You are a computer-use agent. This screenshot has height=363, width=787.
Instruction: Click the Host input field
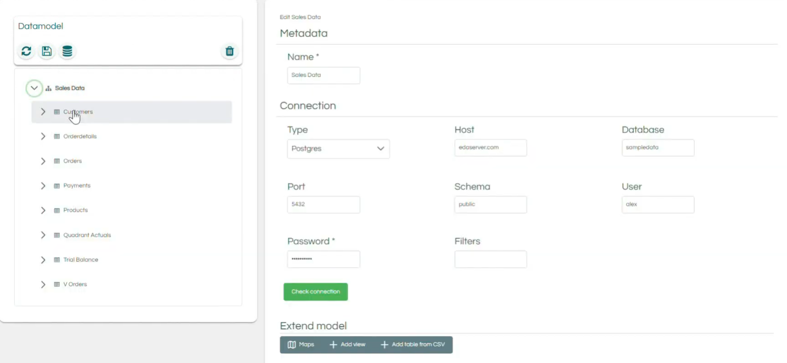point(490,148)
